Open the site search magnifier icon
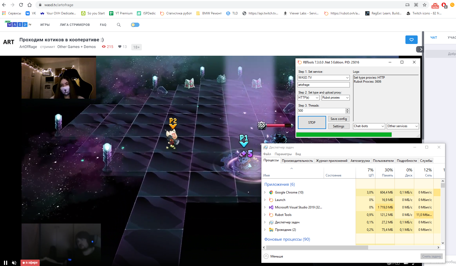 (119, 25)
